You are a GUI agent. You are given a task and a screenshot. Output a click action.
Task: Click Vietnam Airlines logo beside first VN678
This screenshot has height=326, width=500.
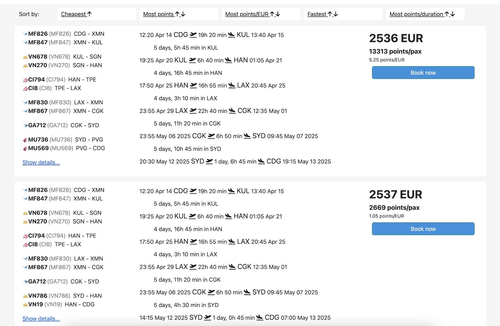(x=25, y=57)
